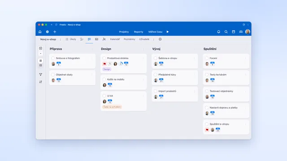Start time tracking with play button
This screenshot has width=287, height=161.
click(168, 32)
